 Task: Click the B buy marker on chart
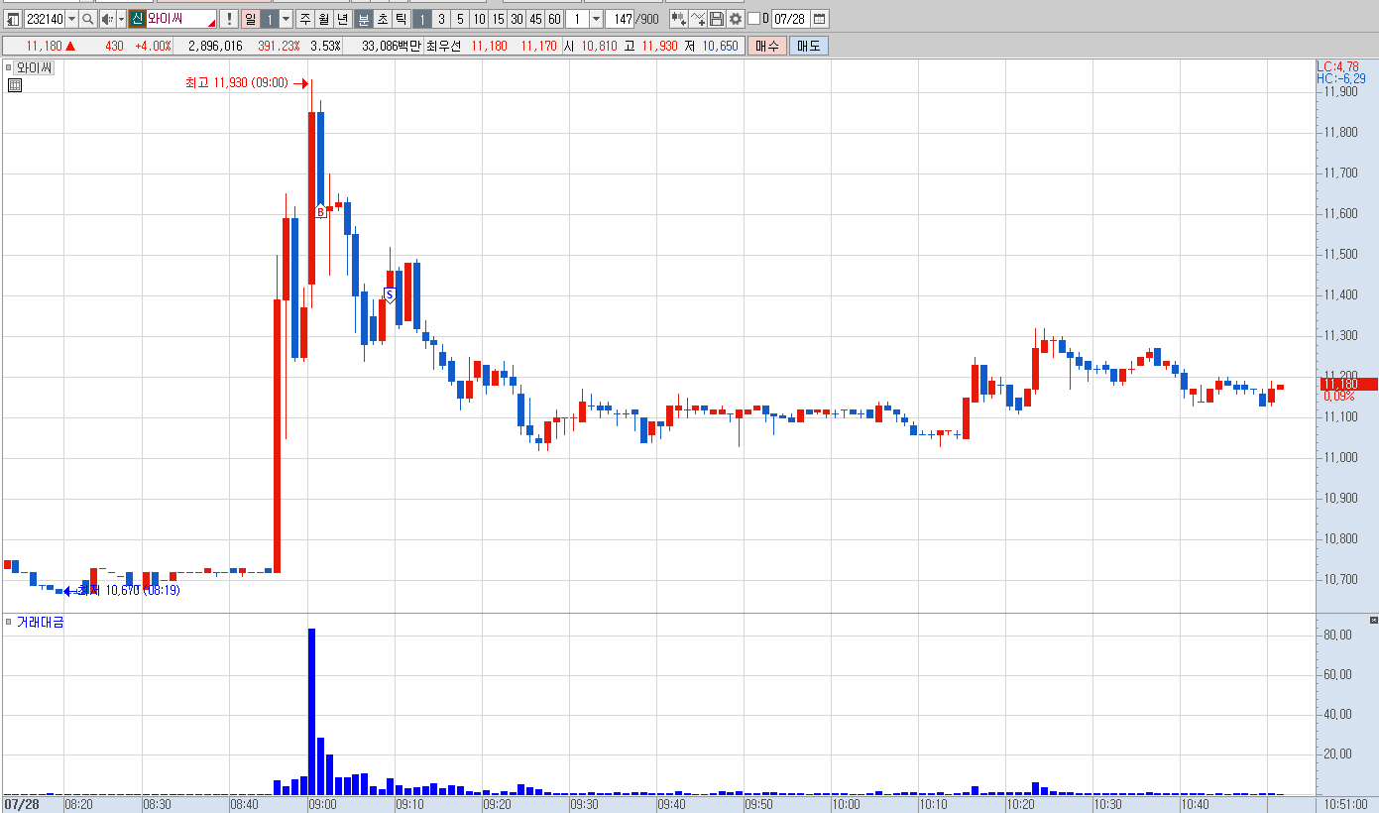pos(321,211)
